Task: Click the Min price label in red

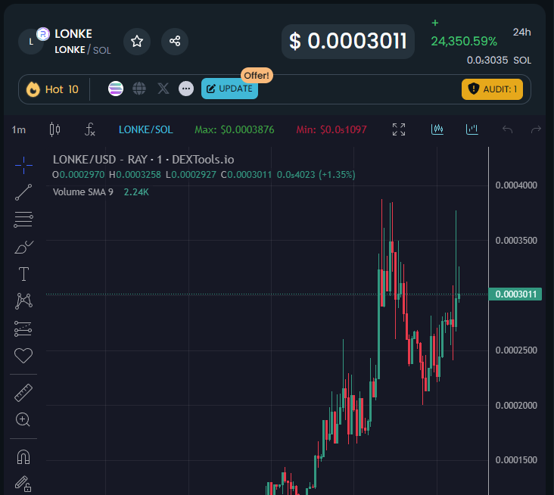Action: (x=331, y=129)
